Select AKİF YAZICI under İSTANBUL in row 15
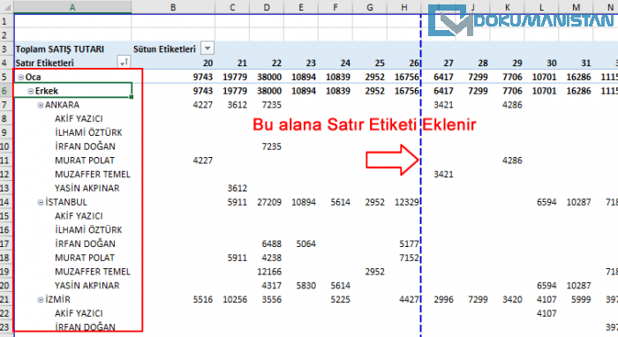The width and height of the screenshot is (618, 337). coord(79,216)
